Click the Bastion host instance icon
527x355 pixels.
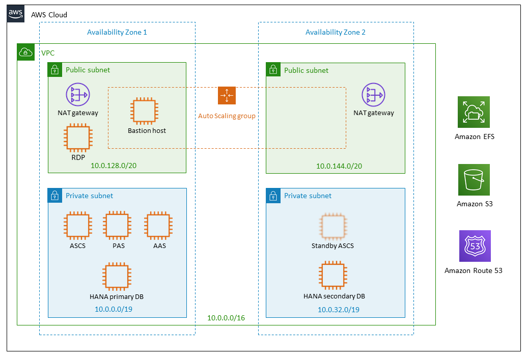pyautogui.click(x=143, y=111)
